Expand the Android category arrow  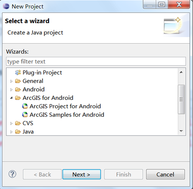tap(11, 90)
